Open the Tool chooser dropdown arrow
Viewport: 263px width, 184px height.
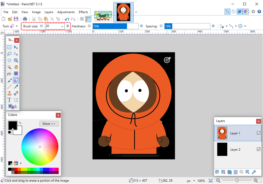pyautogui.click(x=17, y=26)
